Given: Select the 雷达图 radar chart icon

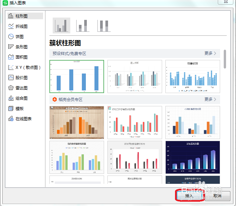Looking at the screenshot, I should pos(11,88).
